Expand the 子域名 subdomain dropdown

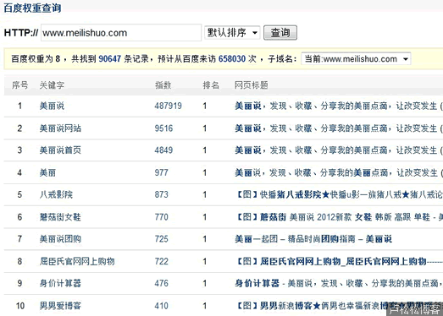[356, 59]
